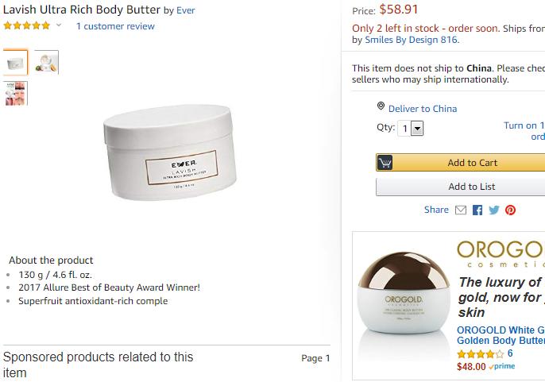
Task: Open the Ever brand link
Action: coord(186,10)
